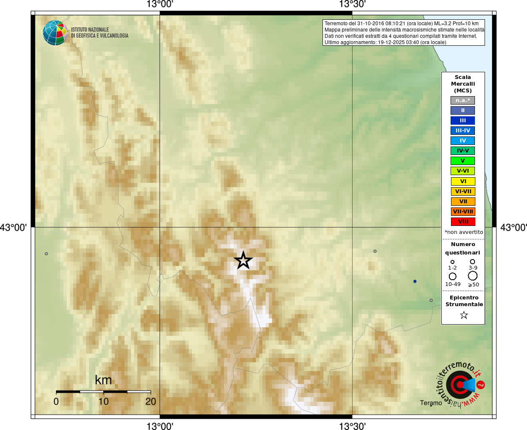
Task: Click the Numero questionari legend heading
Action: [463, 249]
